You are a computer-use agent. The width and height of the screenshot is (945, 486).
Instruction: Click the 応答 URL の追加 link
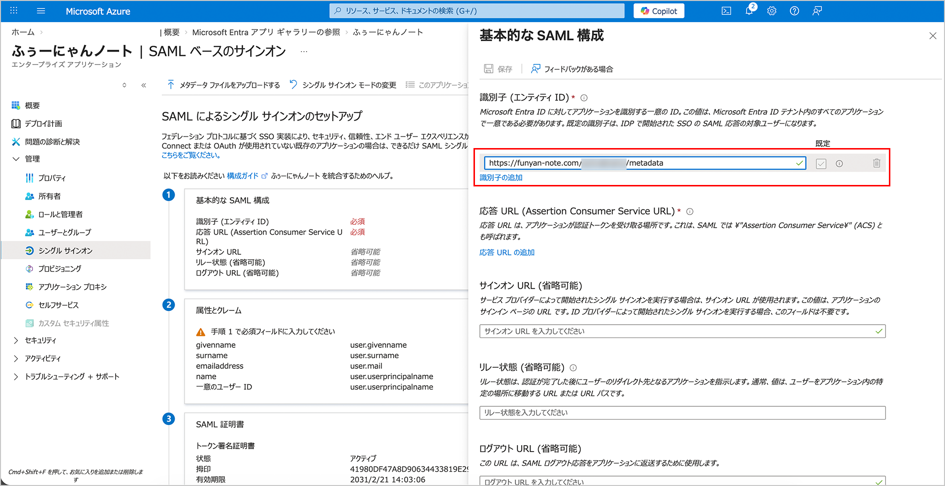507,252
